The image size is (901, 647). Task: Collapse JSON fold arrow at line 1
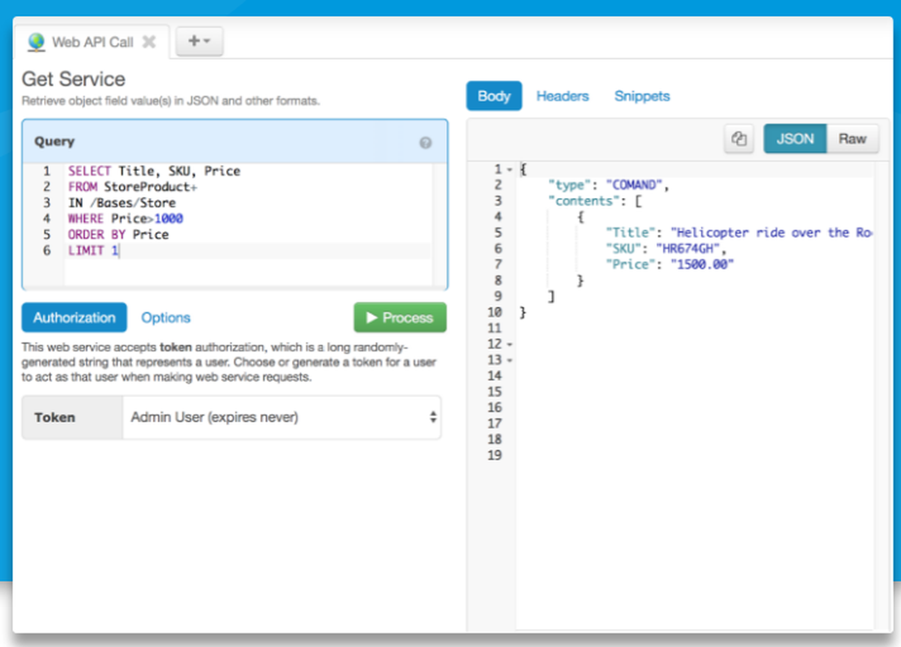click(x=510, y=170)
